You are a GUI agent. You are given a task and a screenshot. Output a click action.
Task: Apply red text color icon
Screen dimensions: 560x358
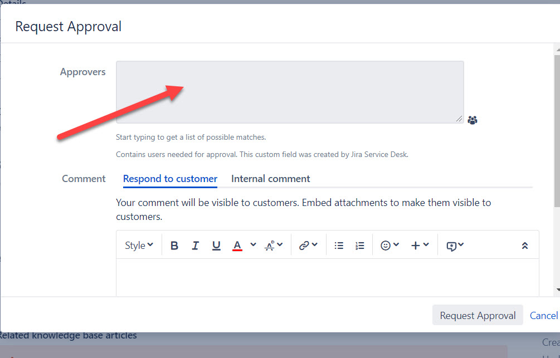[x=237, y=246]
